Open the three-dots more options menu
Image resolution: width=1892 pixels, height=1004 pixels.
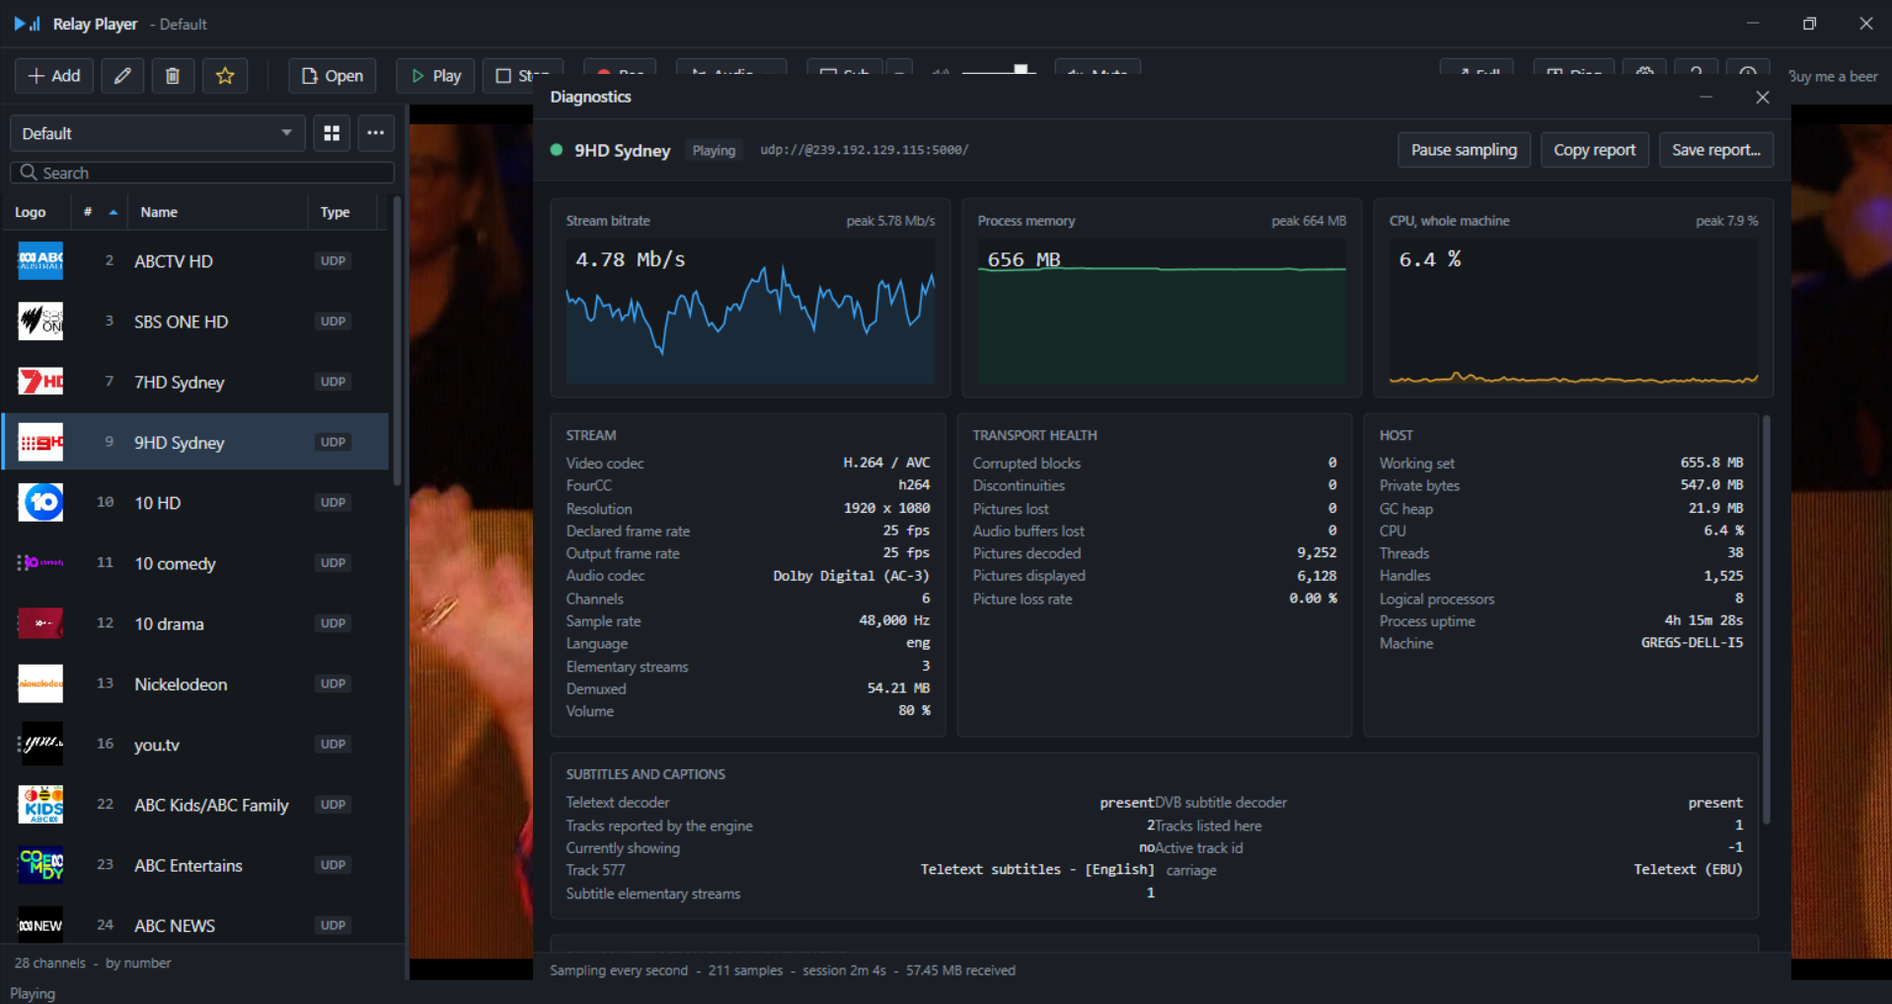pyautogui.click(x=375, y=133)
